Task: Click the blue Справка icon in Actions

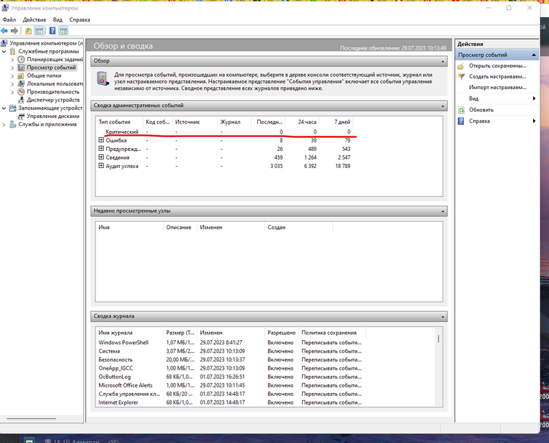Action: (x=461, y=121)
